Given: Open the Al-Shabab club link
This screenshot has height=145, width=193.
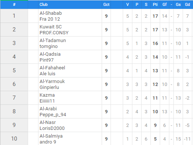Looking at the screenshot, I should [x=51, y=13].
